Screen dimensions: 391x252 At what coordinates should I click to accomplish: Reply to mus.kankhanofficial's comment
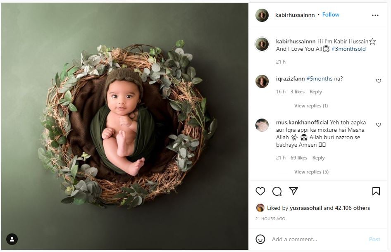(318, 158)
